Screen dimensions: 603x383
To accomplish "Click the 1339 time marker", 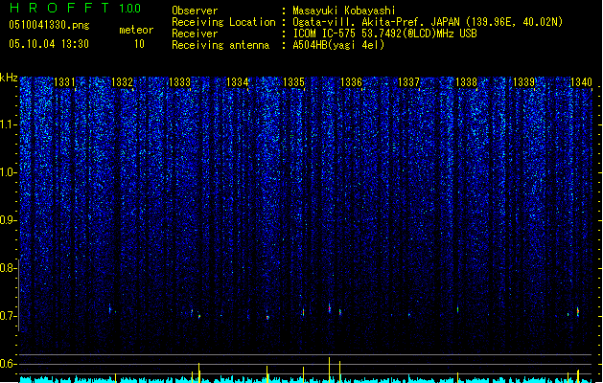I will point(523,82).
